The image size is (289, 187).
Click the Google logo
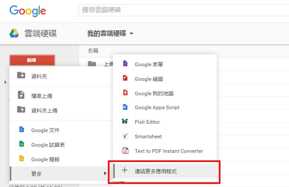coord(28,11)
